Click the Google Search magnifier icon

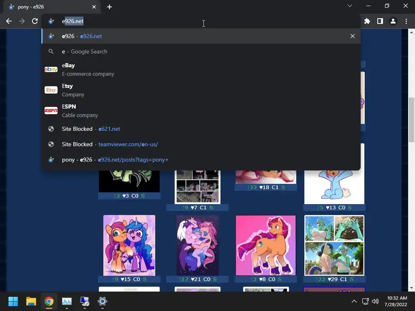point(51,51)
